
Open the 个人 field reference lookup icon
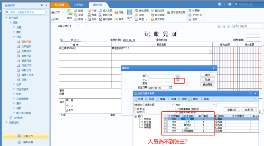coord(178,80)
